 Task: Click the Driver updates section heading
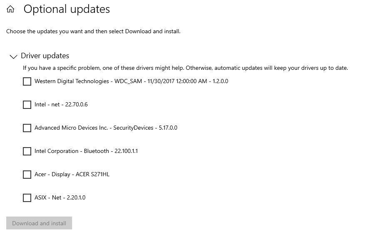click(x=45, y=56)
